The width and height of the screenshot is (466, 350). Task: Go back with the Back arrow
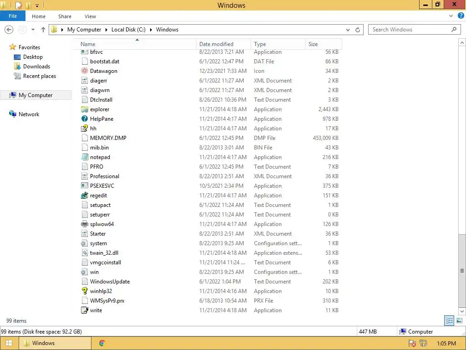click(x=9, y=30)
